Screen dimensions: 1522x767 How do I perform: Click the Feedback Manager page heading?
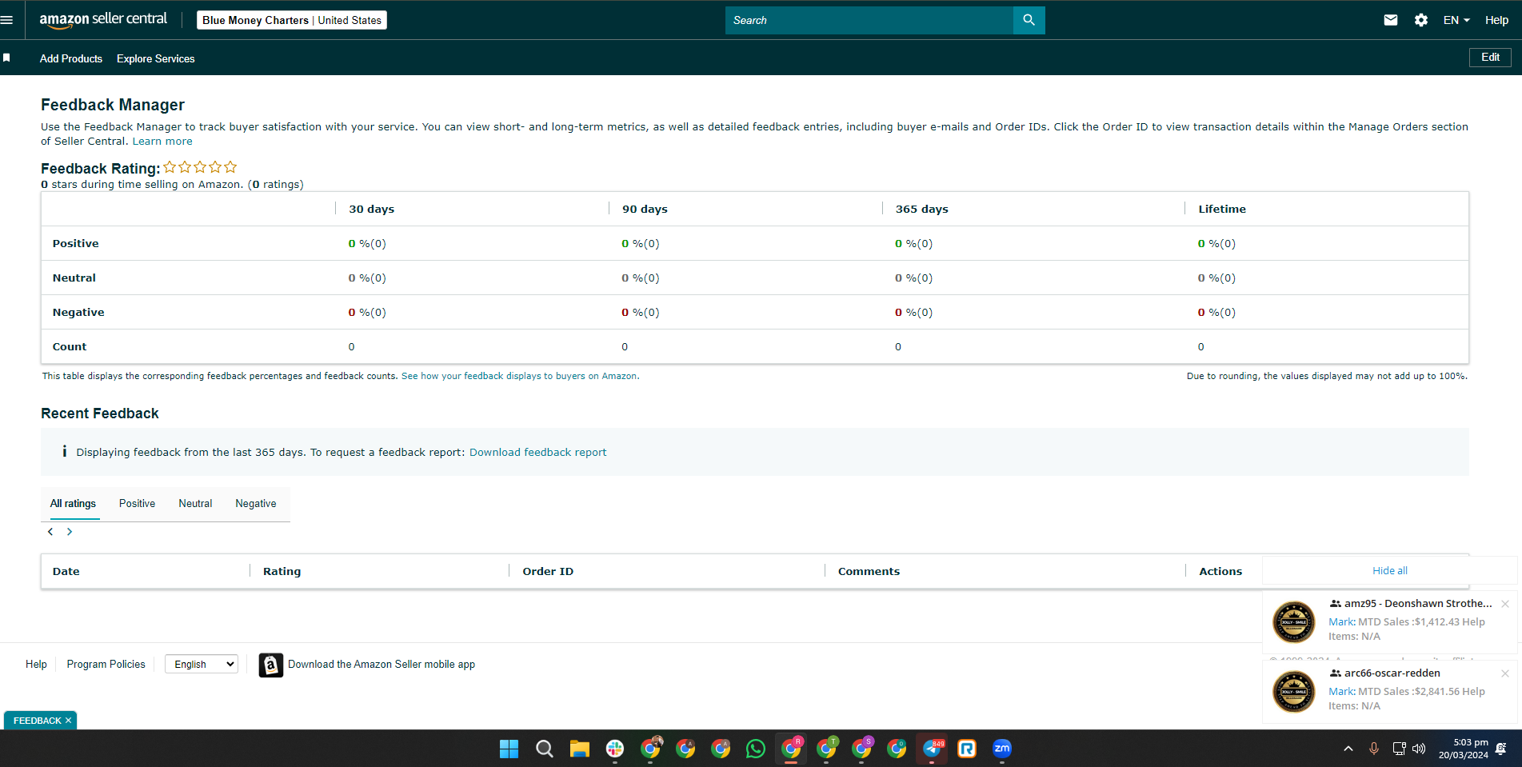coord(113,105)
